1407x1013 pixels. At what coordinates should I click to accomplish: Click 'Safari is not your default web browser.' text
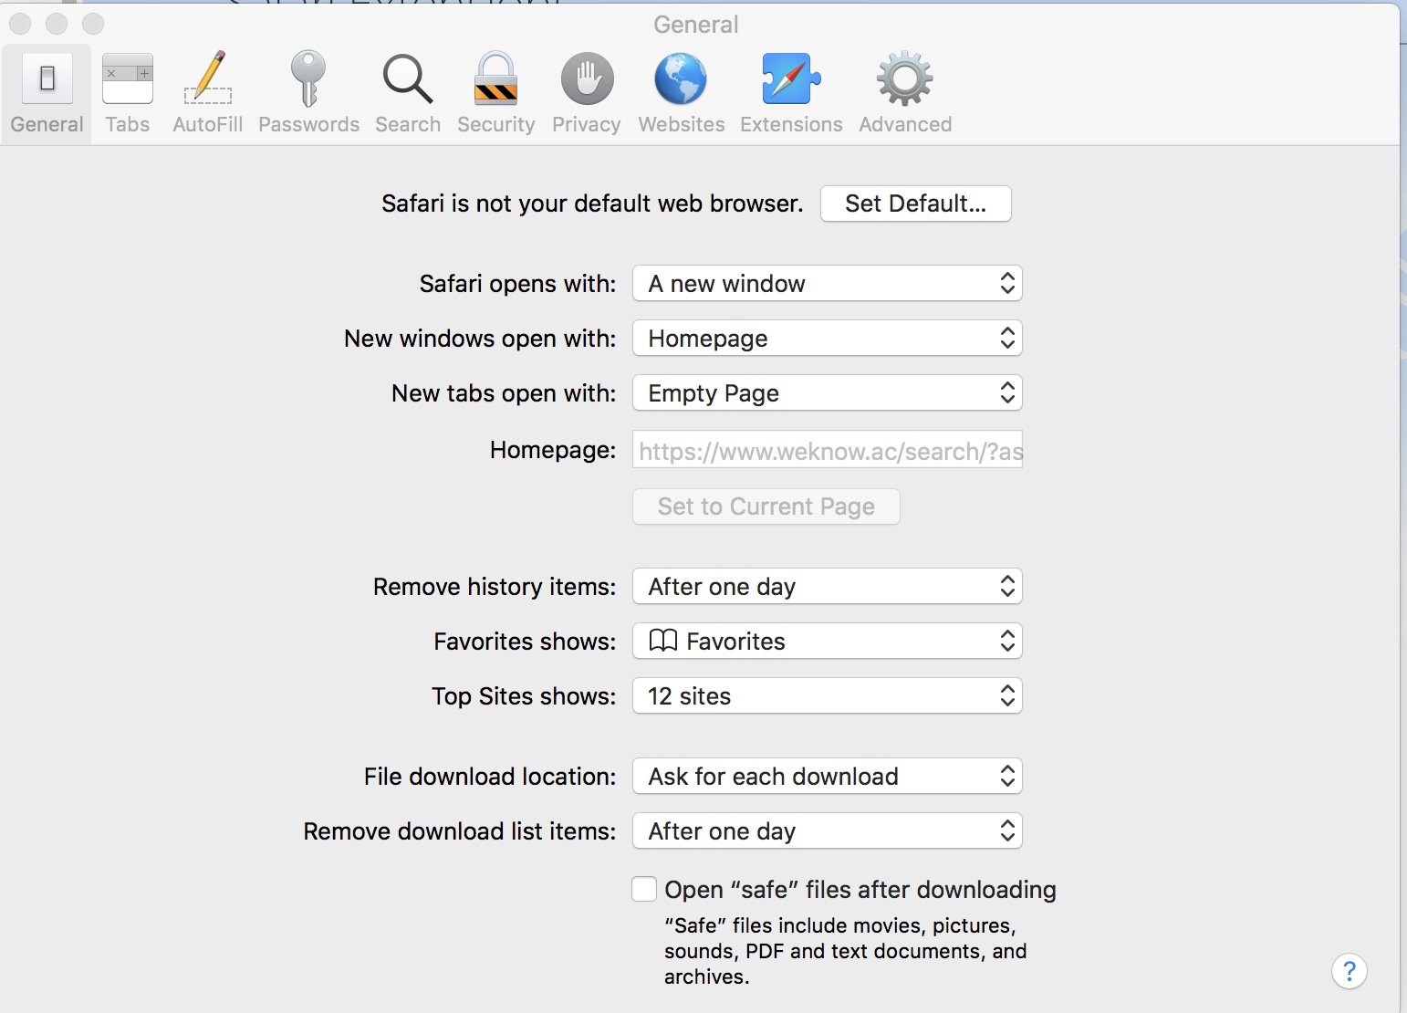pos(592,204)
